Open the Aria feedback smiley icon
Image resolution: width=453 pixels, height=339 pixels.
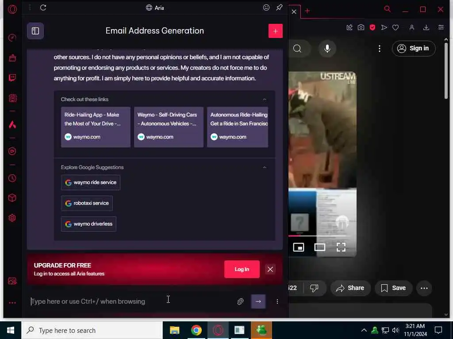(x=266, y=8)
